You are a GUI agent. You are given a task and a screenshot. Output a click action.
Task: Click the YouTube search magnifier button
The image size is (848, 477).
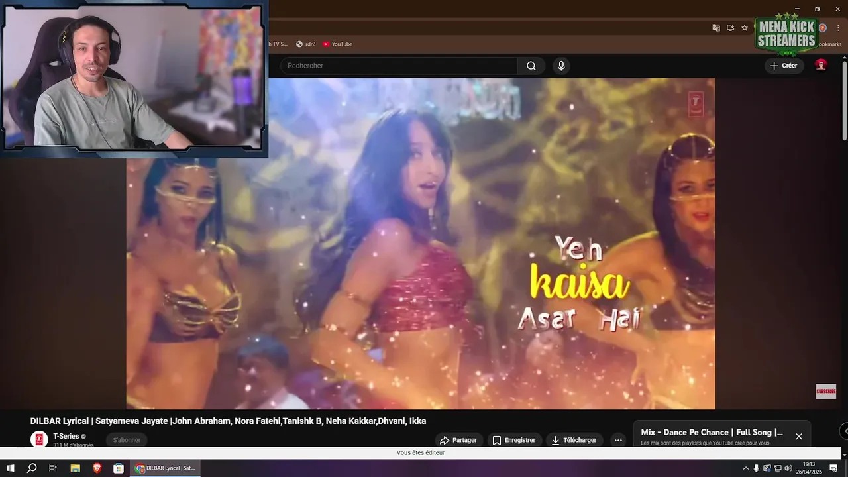531,66
